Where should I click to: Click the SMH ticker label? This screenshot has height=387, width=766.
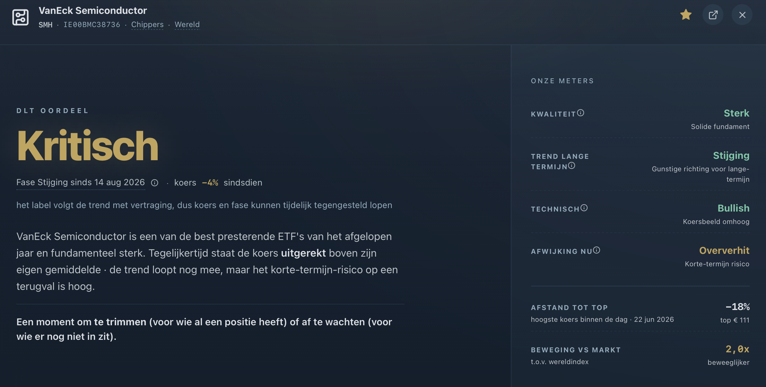coord(45,25)
